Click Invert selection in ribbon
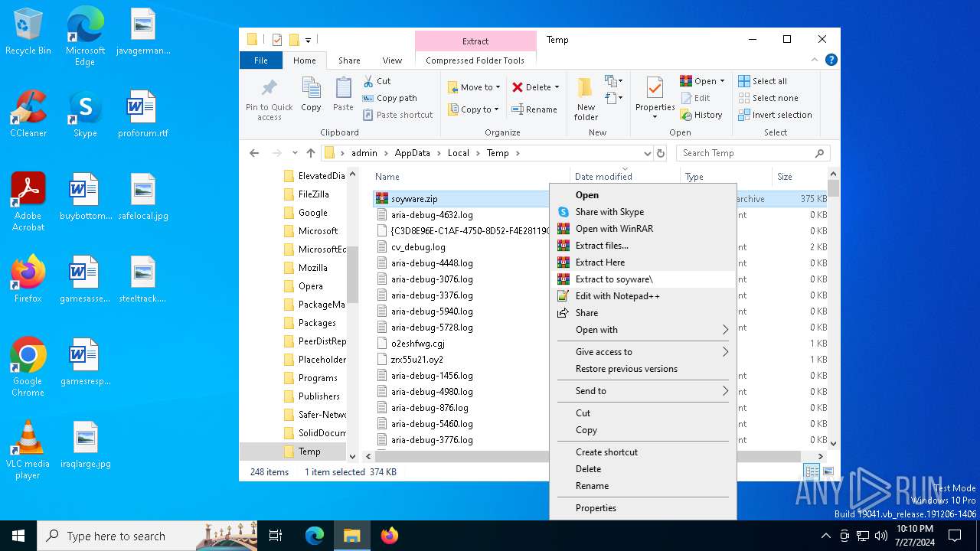The height and width of the screenshot is (551, 980). (775, 115)
